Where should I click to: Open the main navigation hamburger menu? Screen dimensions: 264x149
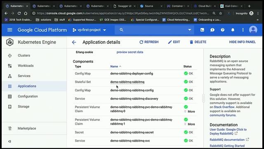(x=10, y=30)
